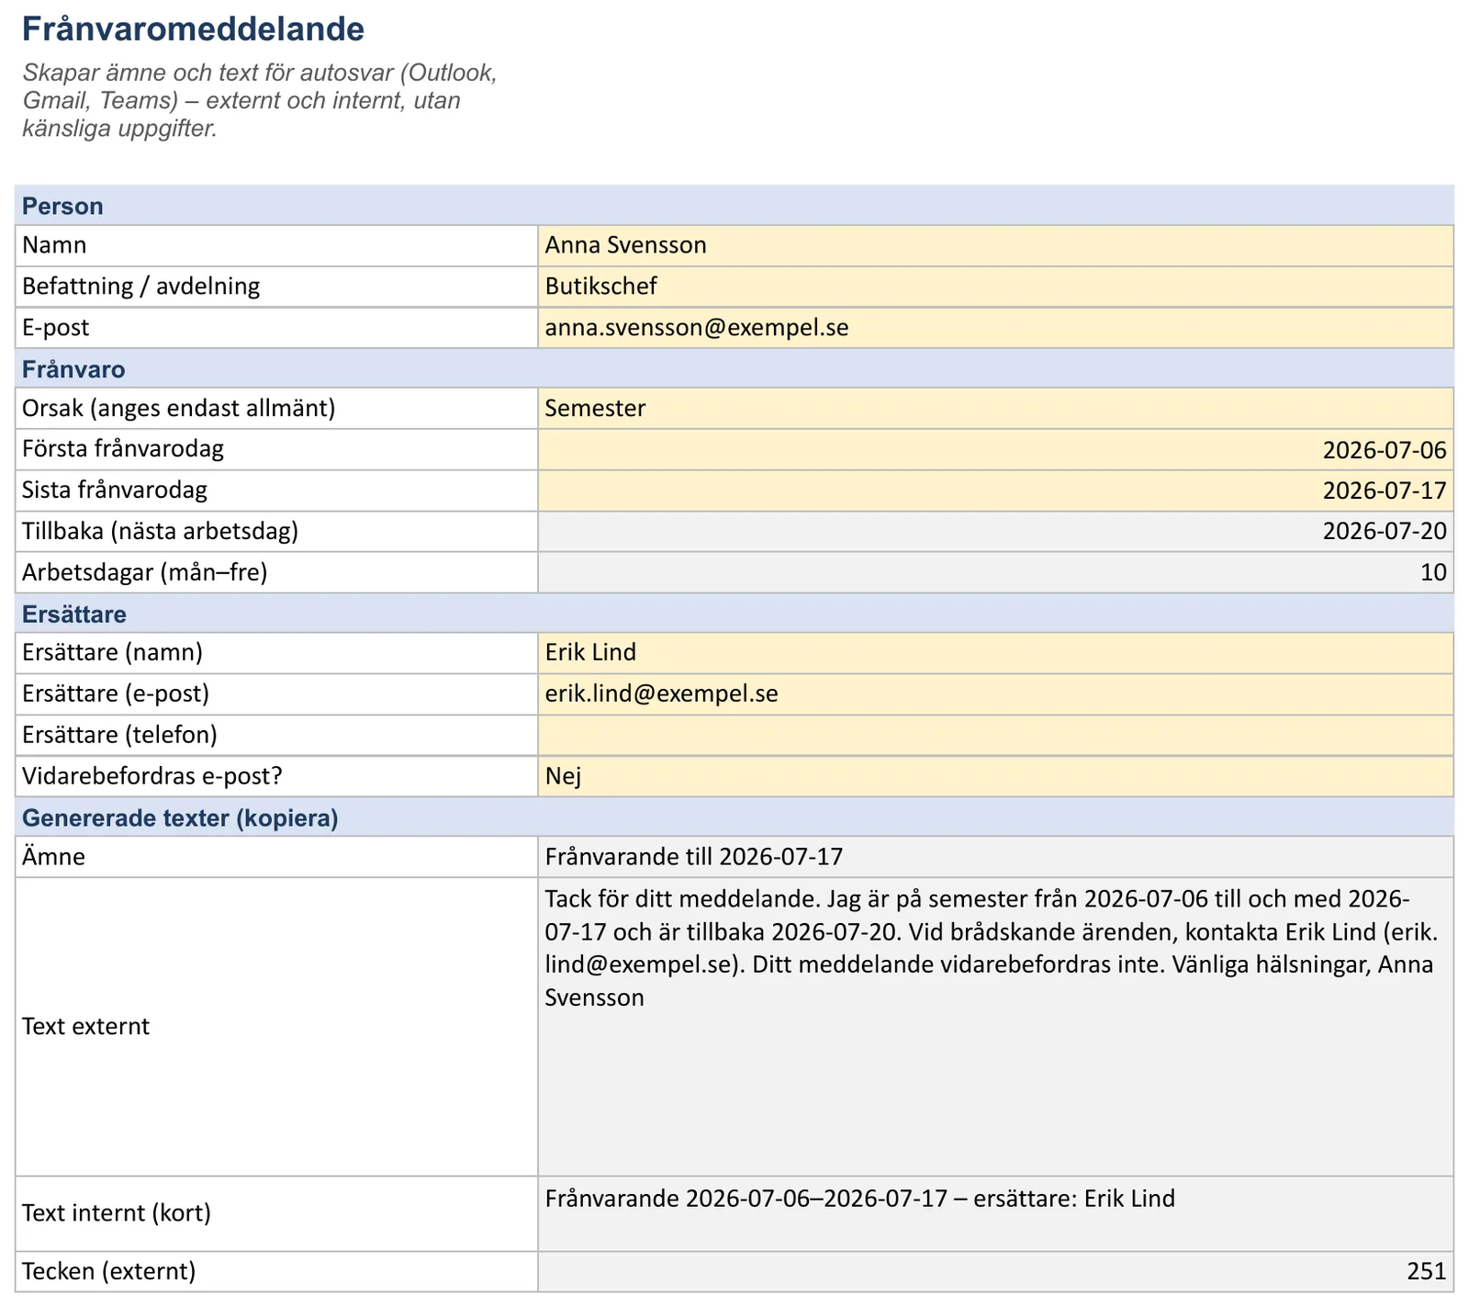This screenshot has height=1307, width=1469.
Task: Click the Tillbaka (nästa arbetsdag) label
Action: 161,531
